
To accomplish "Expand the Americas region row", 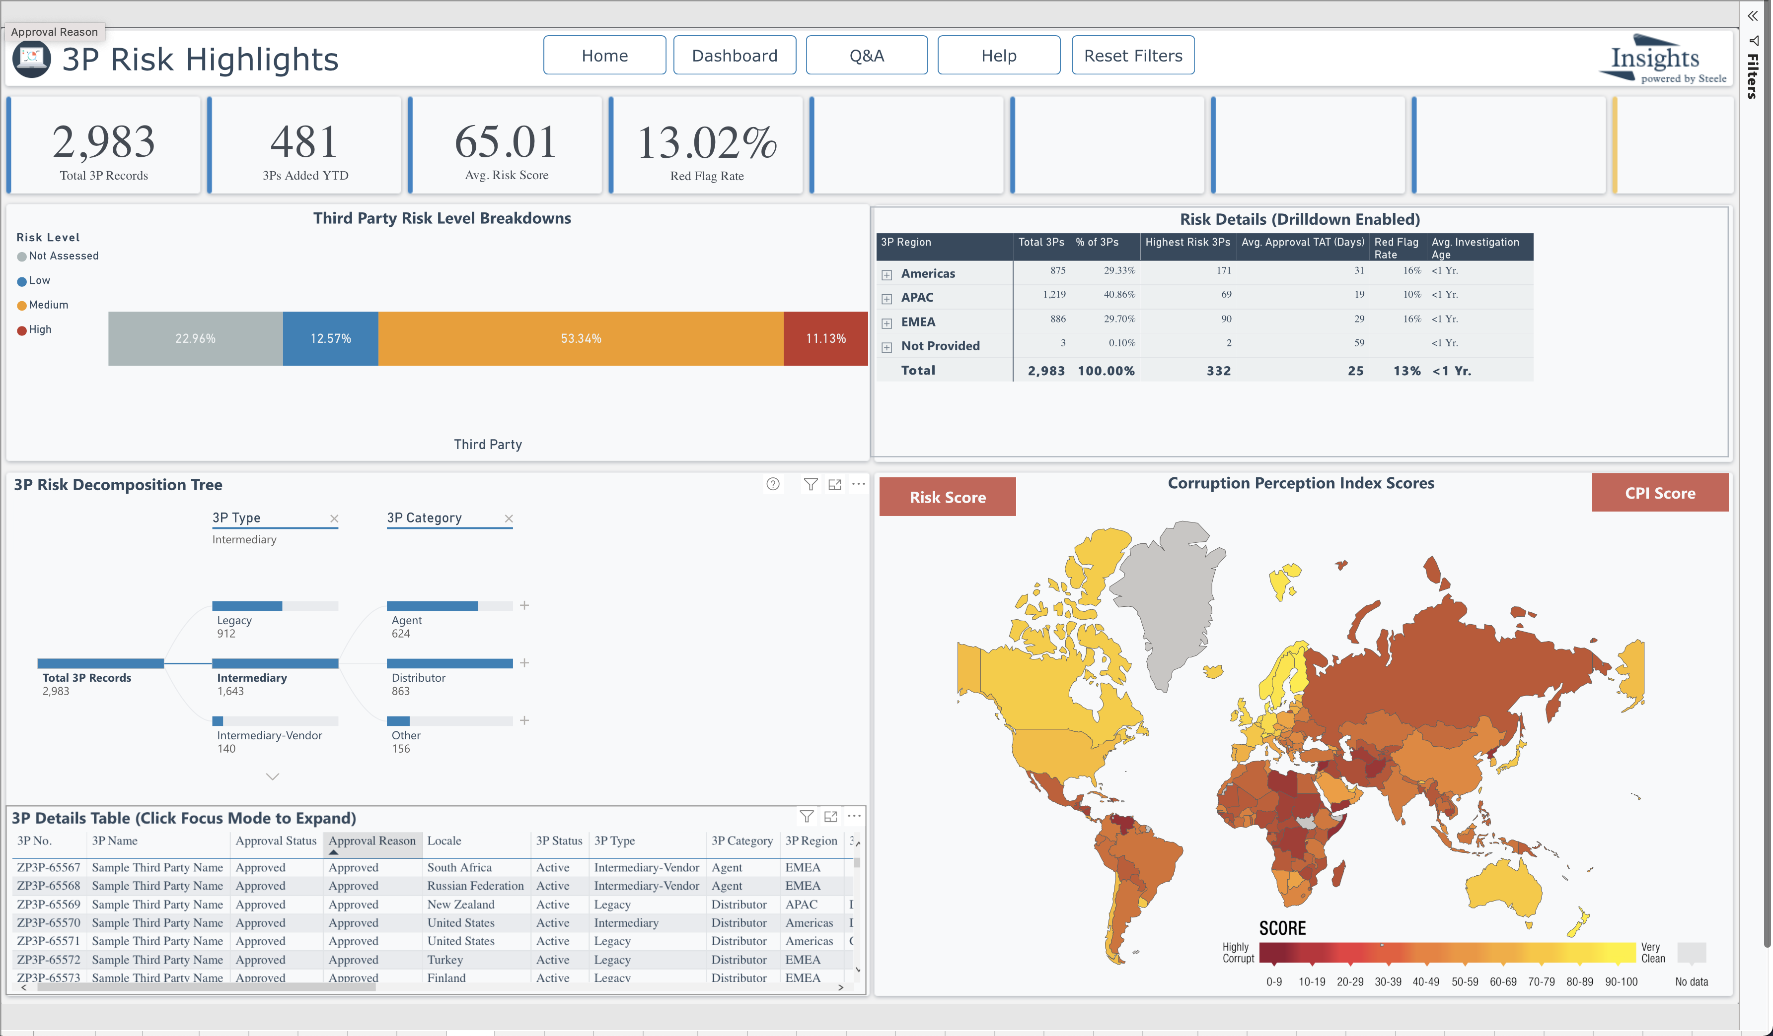I will coord(886,275).
